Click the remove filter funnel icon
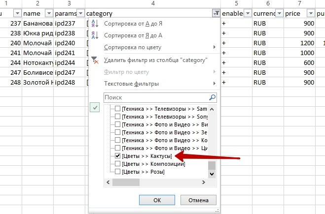 tap(95, 60)
